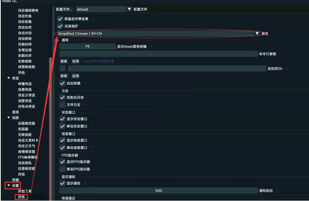Viewport: 309px width, 201px height.
Task: Open the 抓包工具 settings page
Action: pos(25,191)
